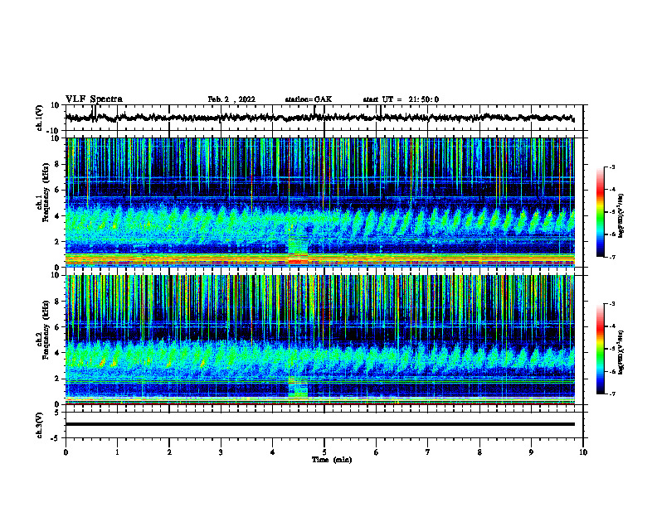Click the ch.1 spectrogram color scale bar

(x=600, y=212)
